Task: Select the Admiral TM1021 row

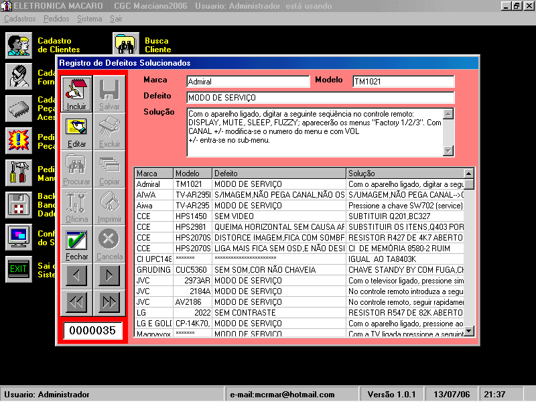Action: click(299, 184)
